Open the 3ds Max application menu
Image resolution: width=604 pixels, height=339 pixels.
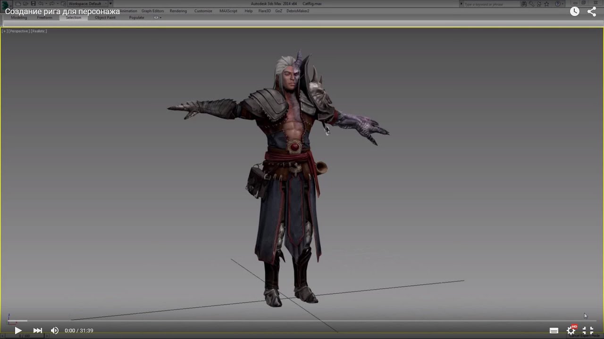tap(6, 6)
